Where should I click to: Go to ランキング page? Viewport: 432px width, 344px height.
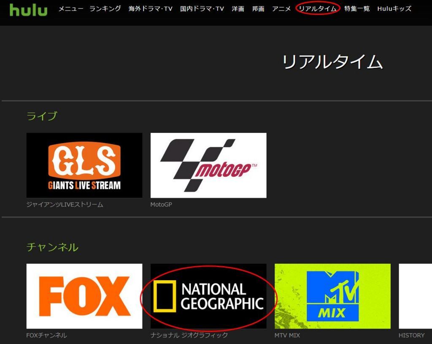[105, 9]
